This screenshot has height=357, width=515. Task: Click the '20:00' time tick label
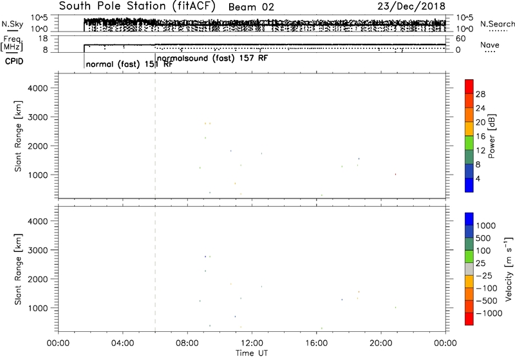click(x=381, y=343)
